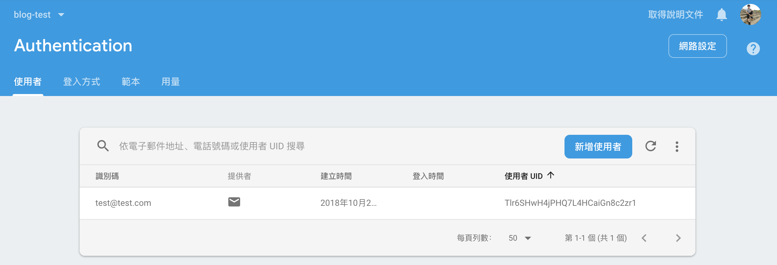Click the refresh users icon
777x265 pixels.
pyautogui.click(x=650, y=146)
